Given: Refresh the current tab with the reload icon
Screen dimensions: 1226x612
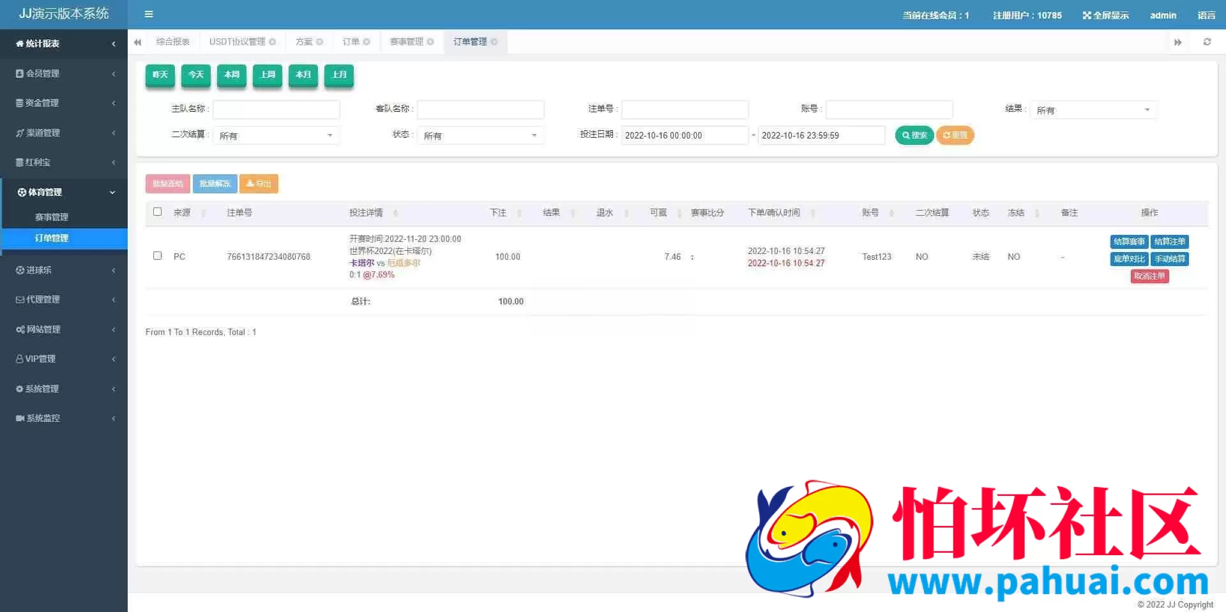Looking at the screenshot, I should [x=1207, y=42].
